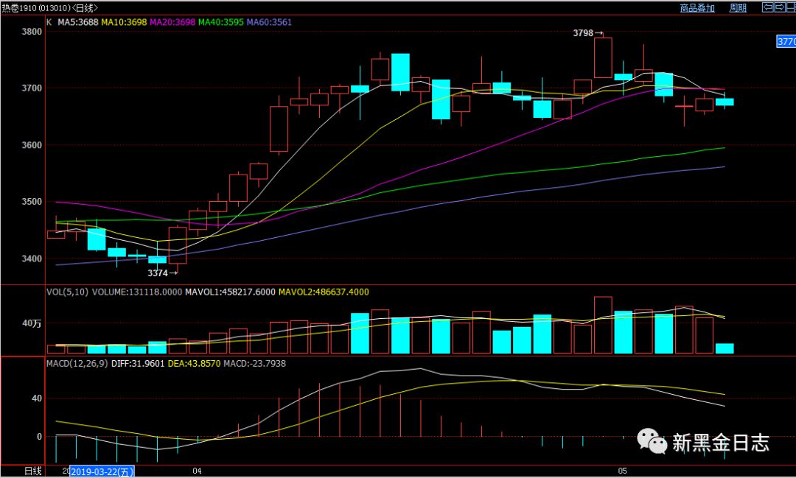
Task: Click the 3500 price axis label
Action: click(x=32, y=202)
